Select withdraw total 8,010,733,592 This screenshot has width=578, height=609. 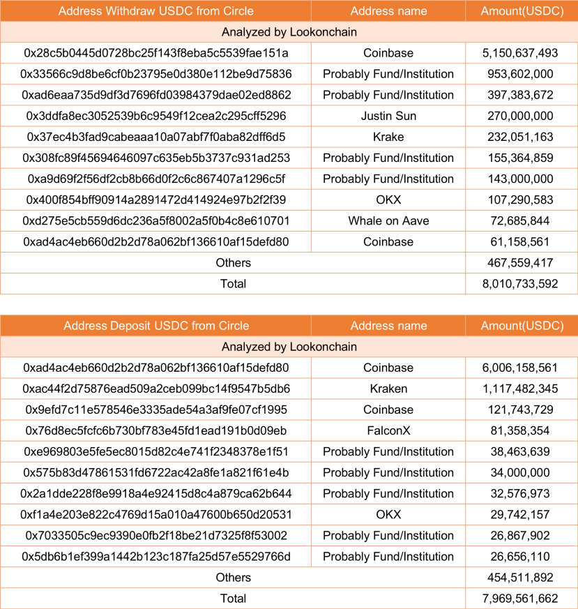(x=520, y=283)
